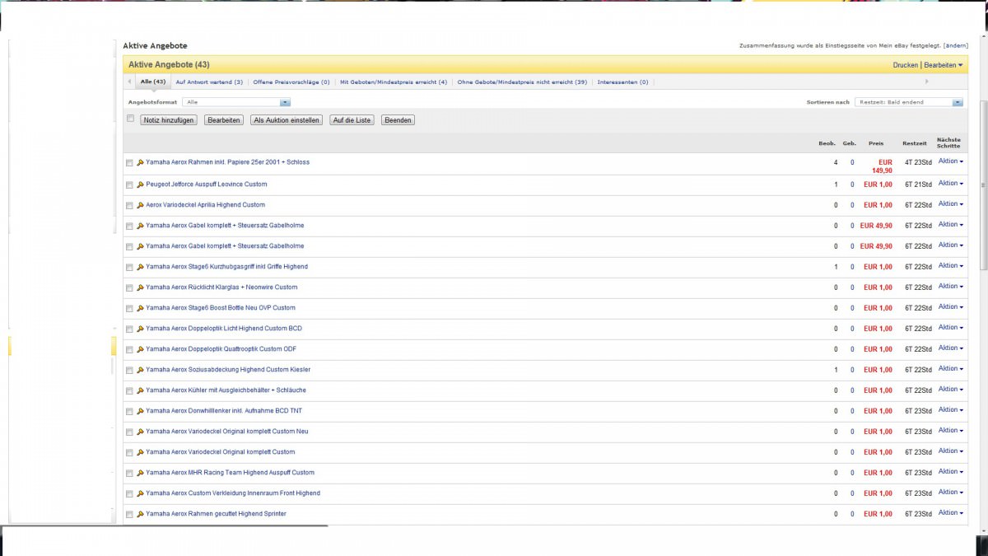Click the Notiz hinzufügen button
988x556 pixels.
pyautogui.click(x=169, y=120)
